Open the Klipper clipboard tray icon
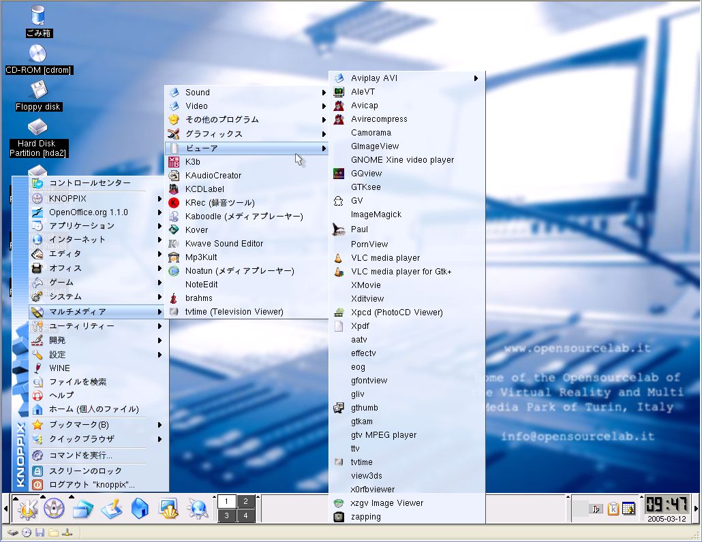This screenshot has width=702, height=542. (x=613, y=509)
